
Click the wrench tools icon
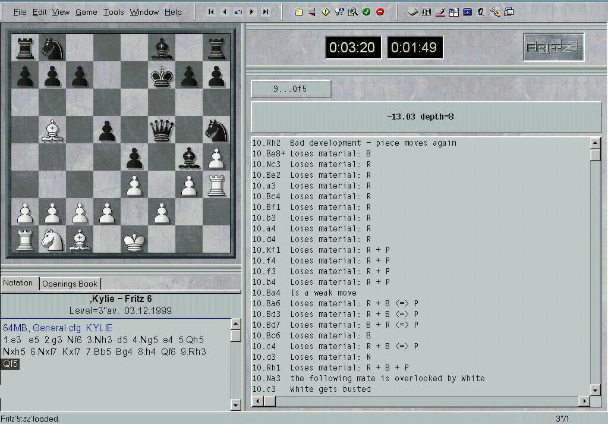[495, 12]
